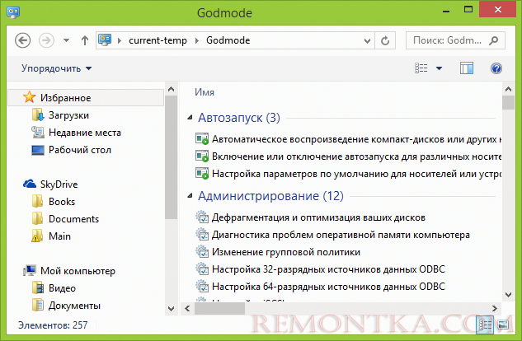This screenshot has height=341, width=522.
Task: Select Godmode segment in address path
Action: tap(228, 40)
